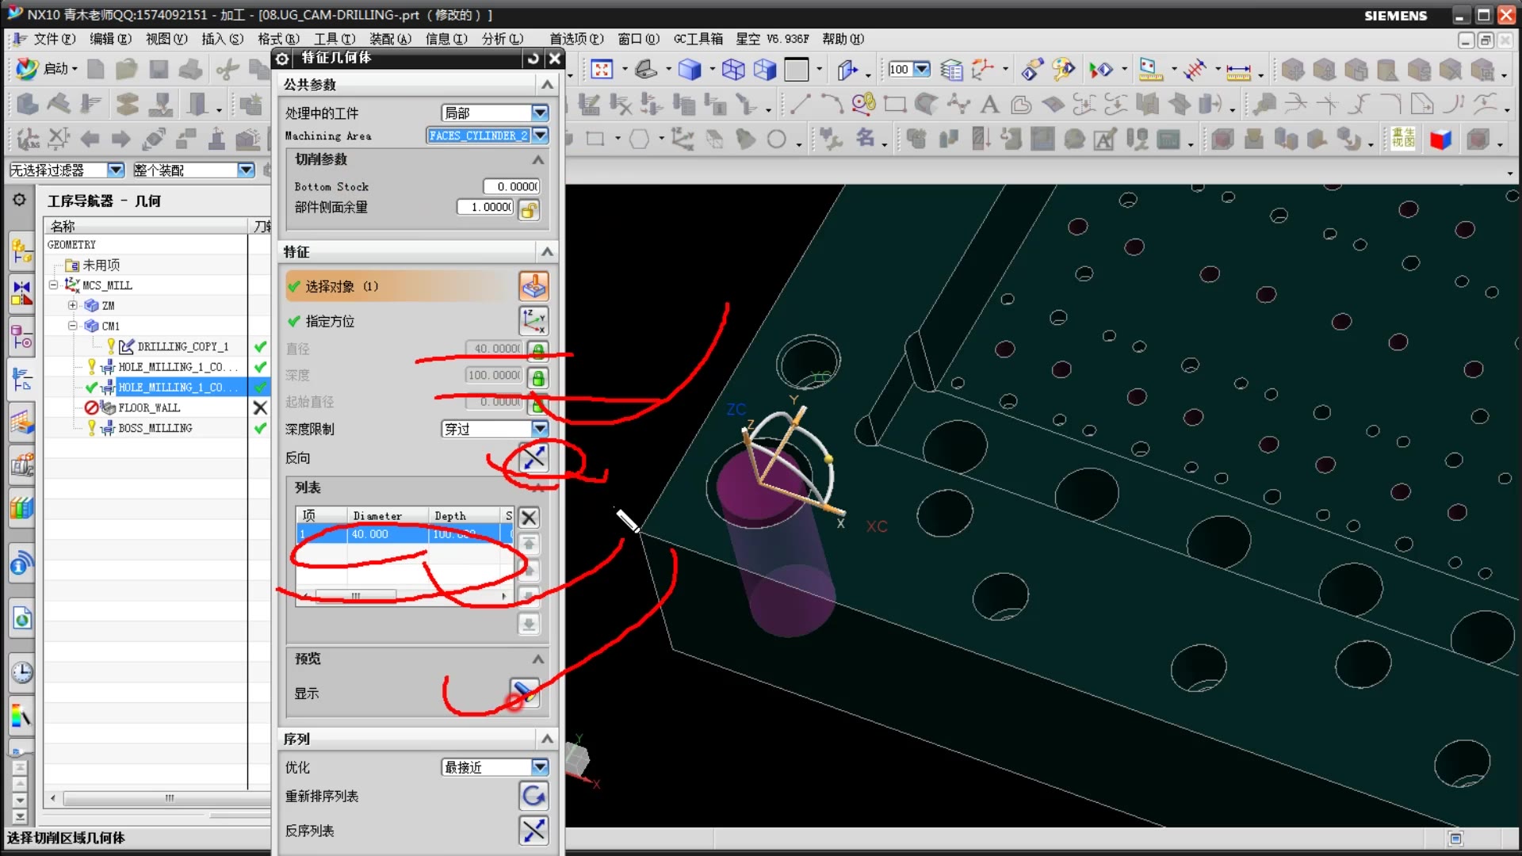Click the reorder list icon
Viewport: 1522px width, 856px height.
[533, 796]
